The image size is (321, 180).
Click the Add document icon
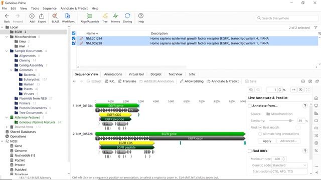(x=32, y=16)
